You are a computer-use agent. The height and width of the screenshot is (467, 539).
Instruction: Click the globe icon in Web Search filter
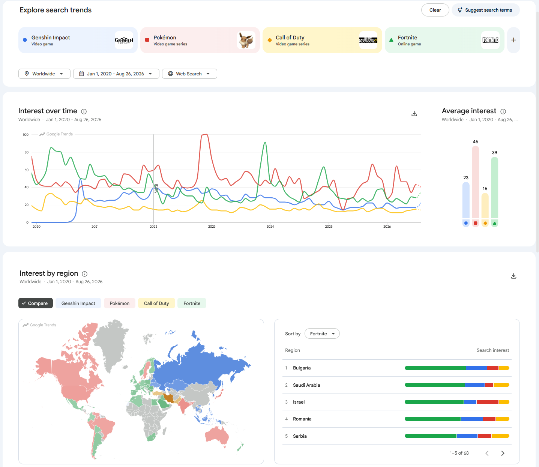(170, 74)
